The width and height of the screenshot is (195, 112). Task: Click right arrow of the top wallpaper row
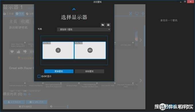(x=141, y=40)
